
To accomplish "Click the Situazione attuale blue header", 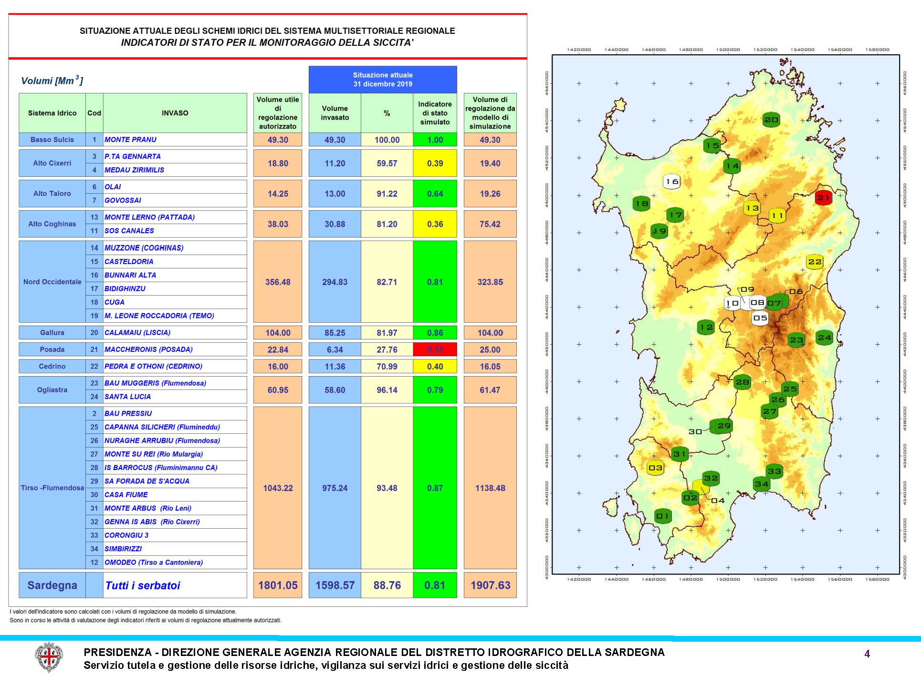I will tap(383, 80).
